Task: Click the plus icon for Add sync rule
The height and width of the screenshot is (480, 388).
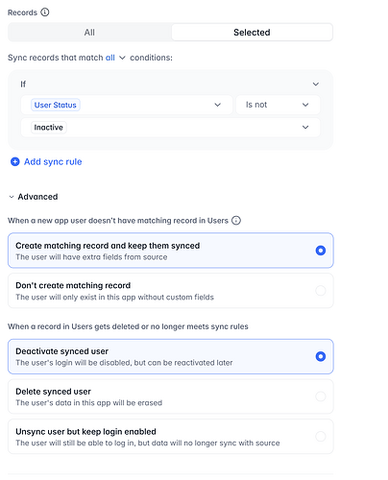Action: (15, 162)
